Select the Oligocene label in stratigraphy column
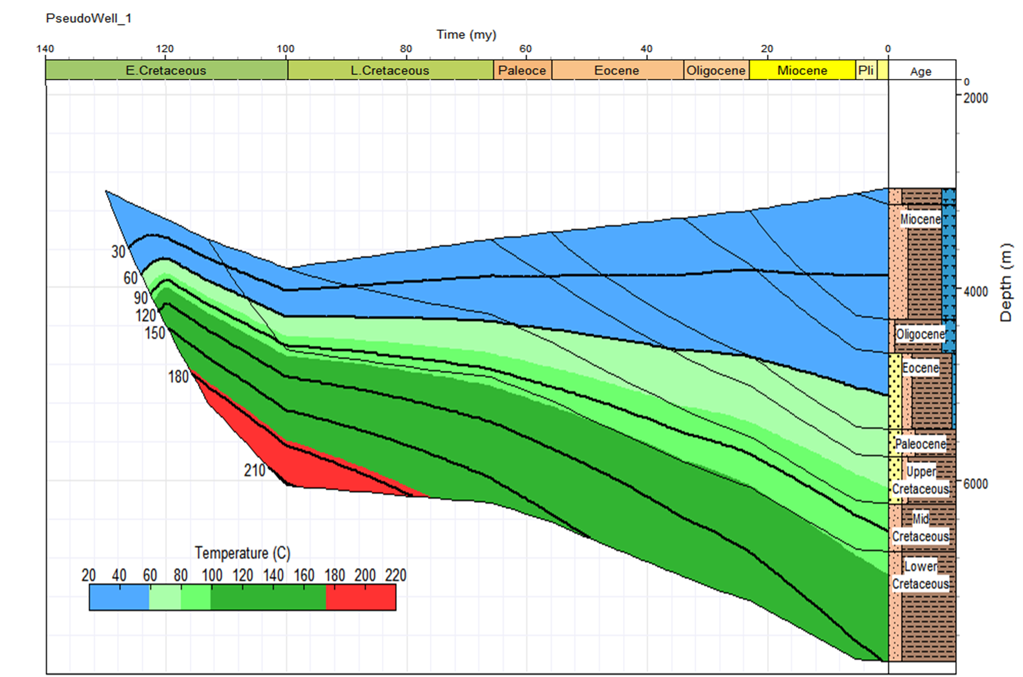1023x677 pixels. 920,334
